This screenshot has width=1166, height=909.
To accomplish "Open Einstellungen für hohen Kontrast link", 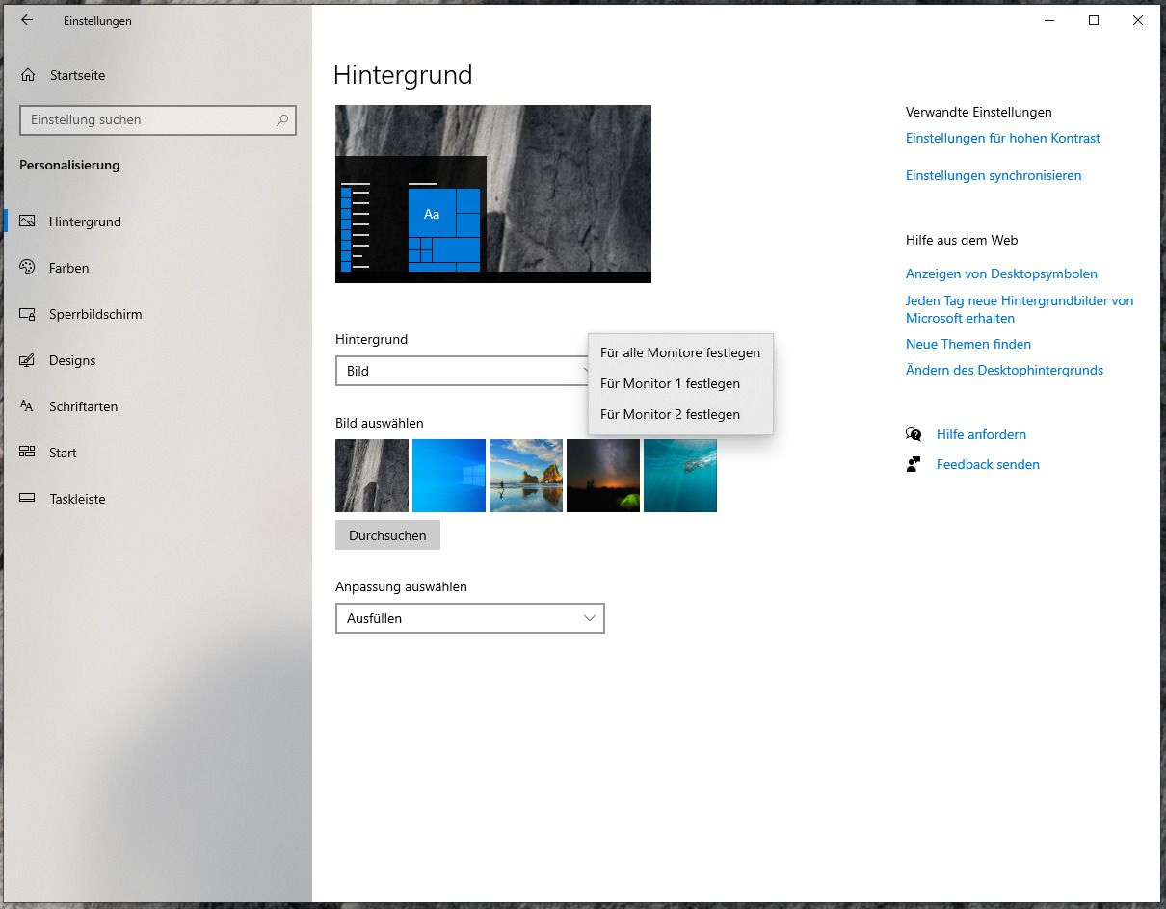I will (1002, 138).
